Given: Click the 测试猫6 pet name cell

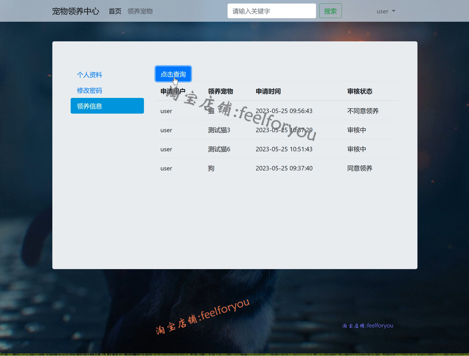Looking at the screenshot, I should 219,149.
